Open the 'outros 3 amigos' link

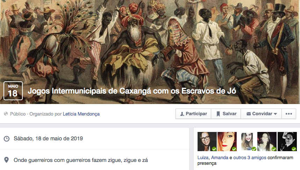point(250,158)
